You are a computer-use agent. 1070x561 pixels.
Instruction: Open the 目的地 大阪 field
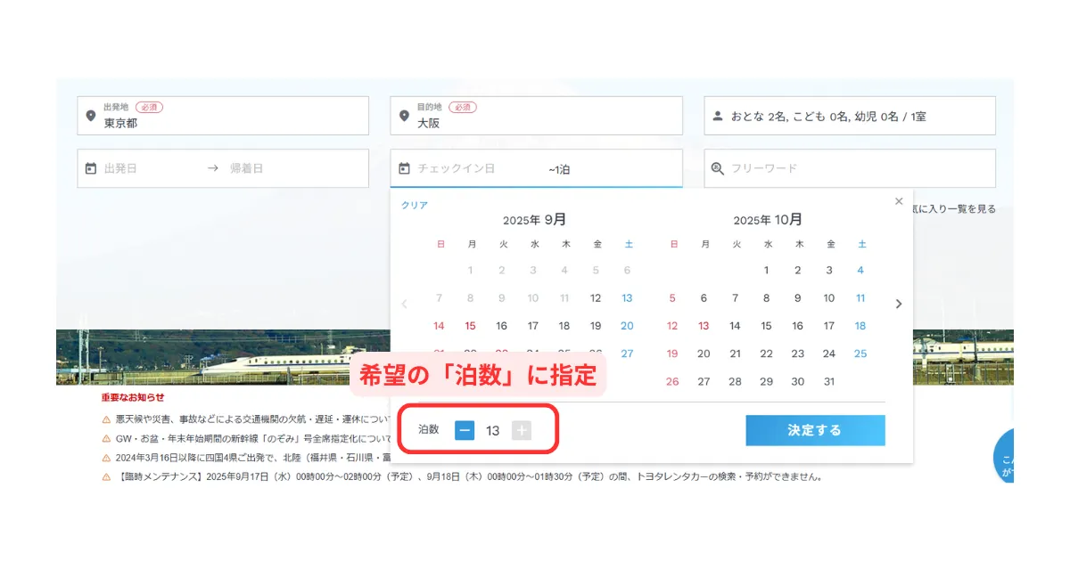536,116
